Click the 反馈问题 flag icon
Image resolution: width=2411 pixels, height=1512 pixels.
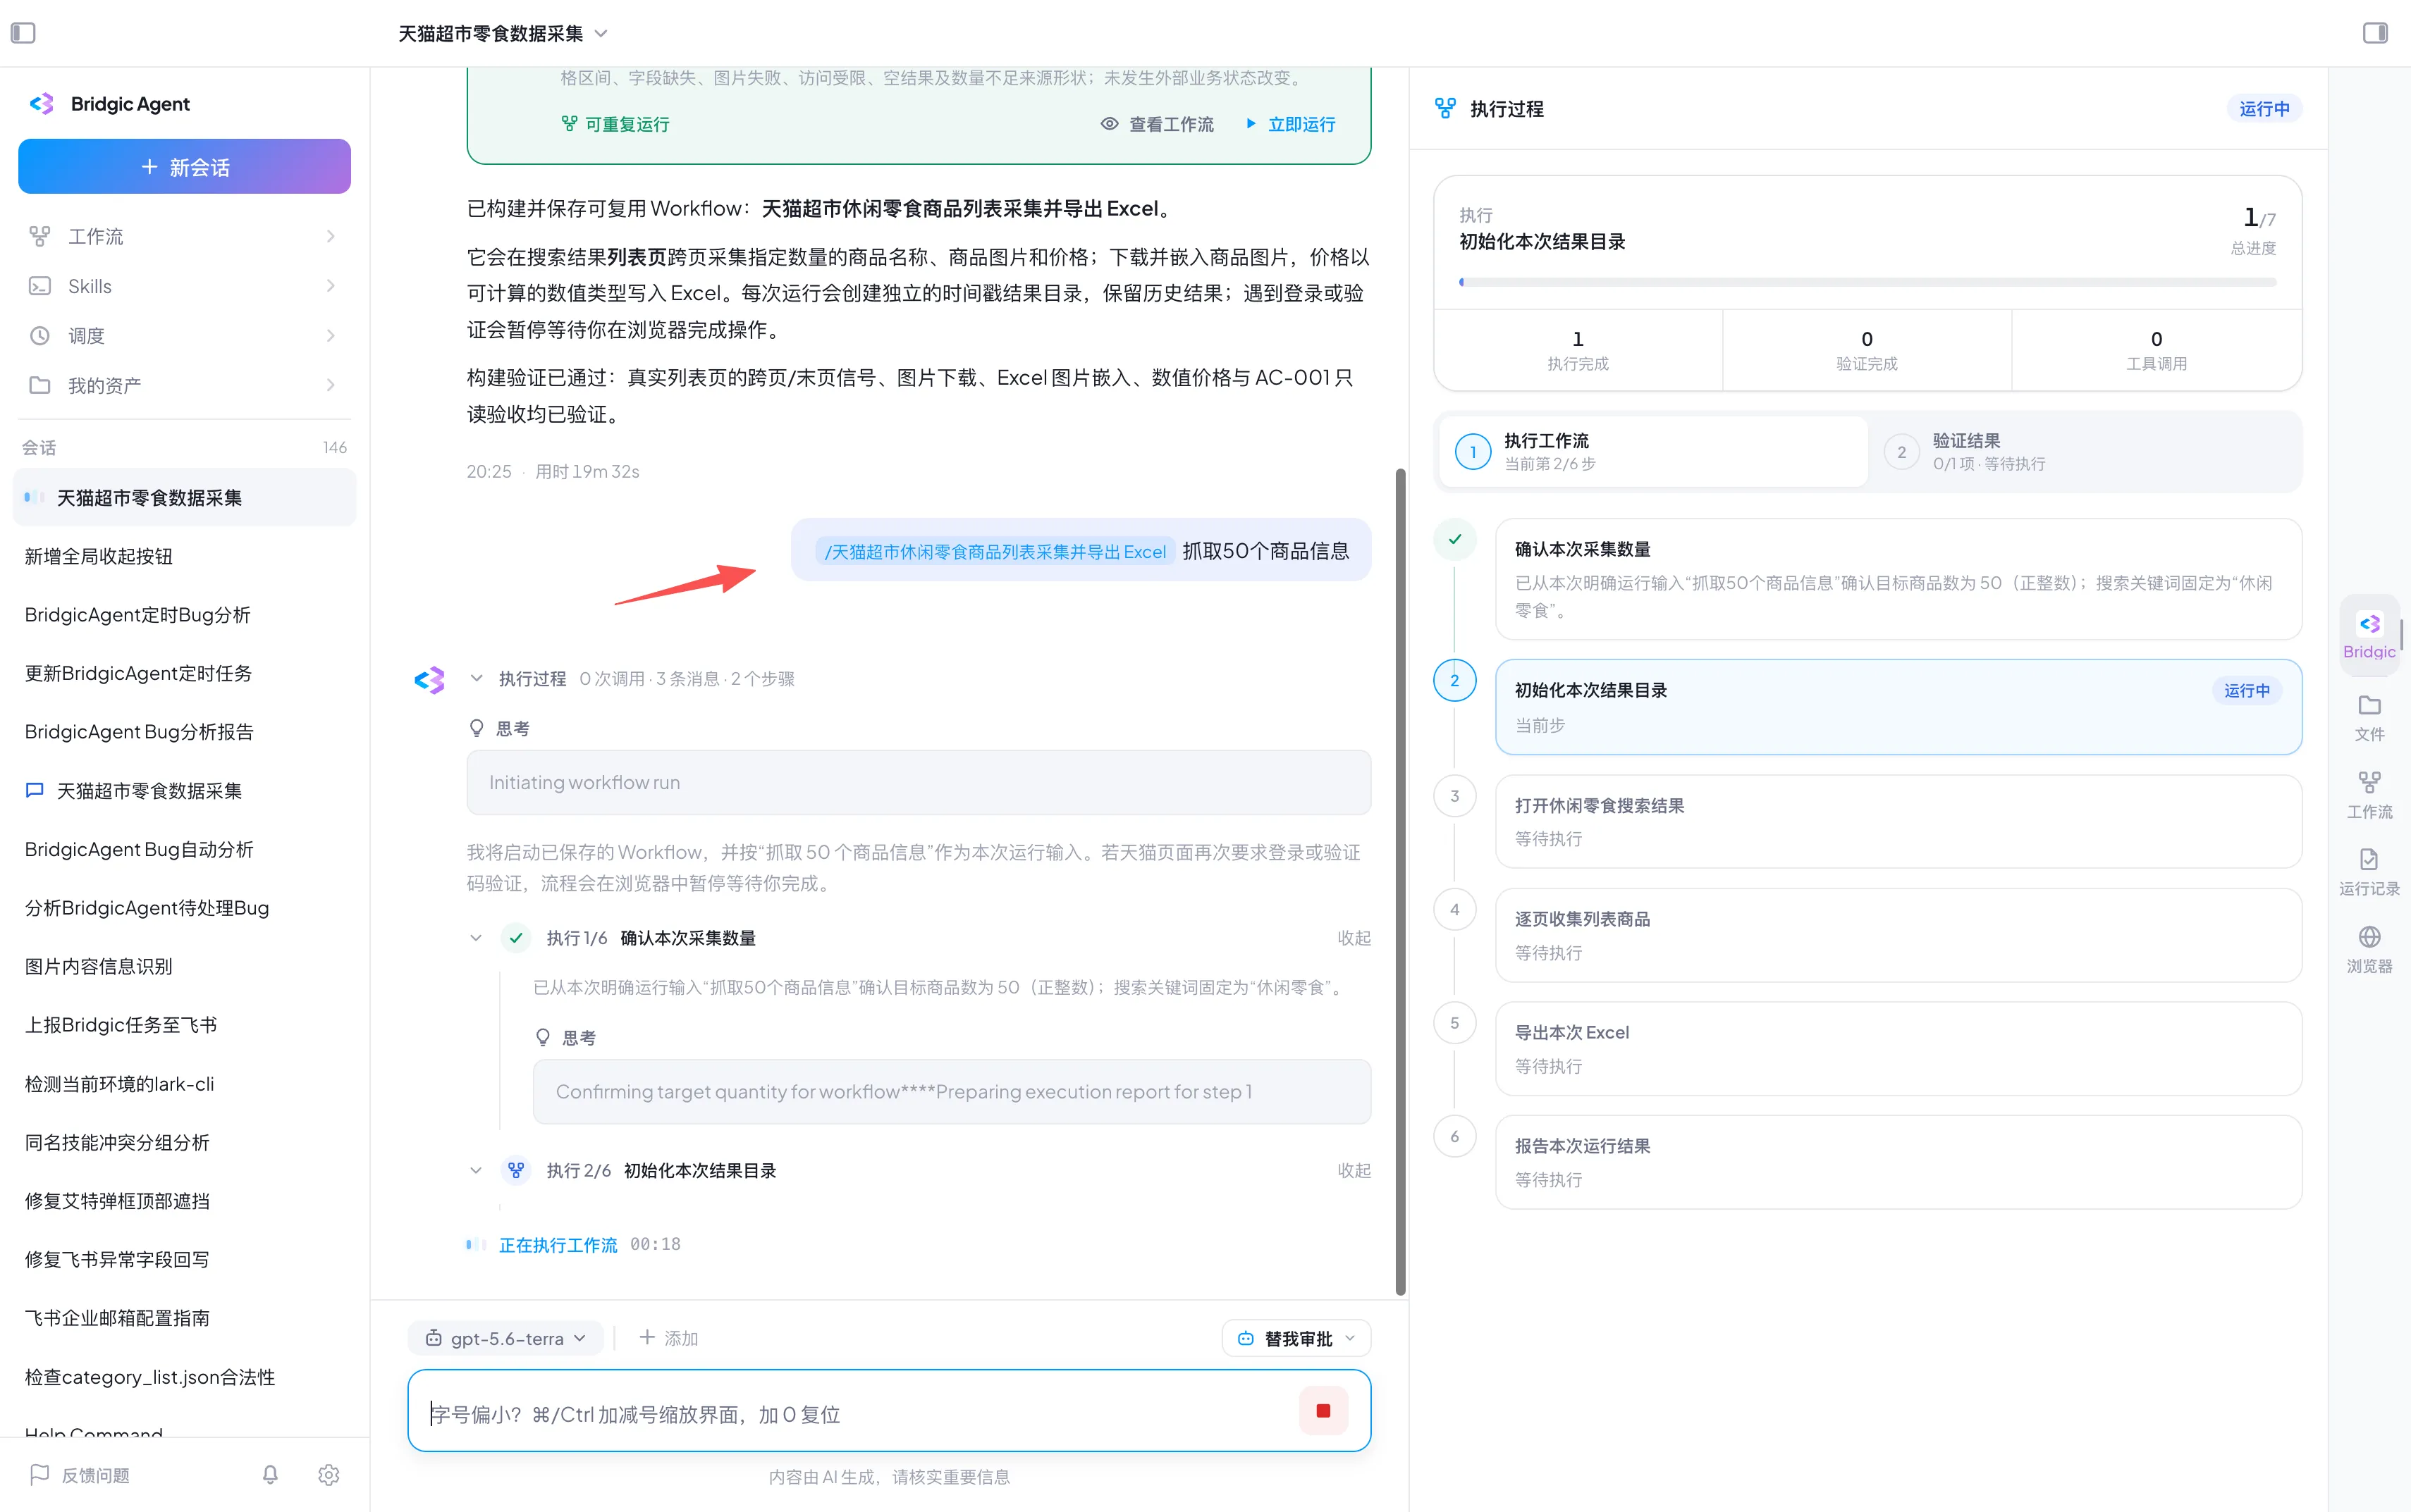point(40,1475)
